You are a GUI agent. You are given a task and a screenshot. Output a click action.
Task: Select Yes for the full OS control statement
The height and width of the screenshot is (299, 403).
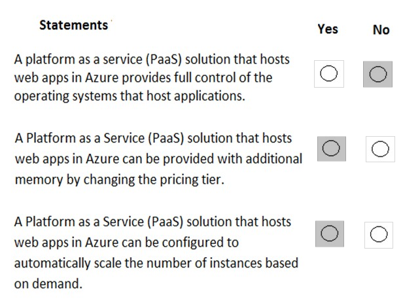point(328,74)
